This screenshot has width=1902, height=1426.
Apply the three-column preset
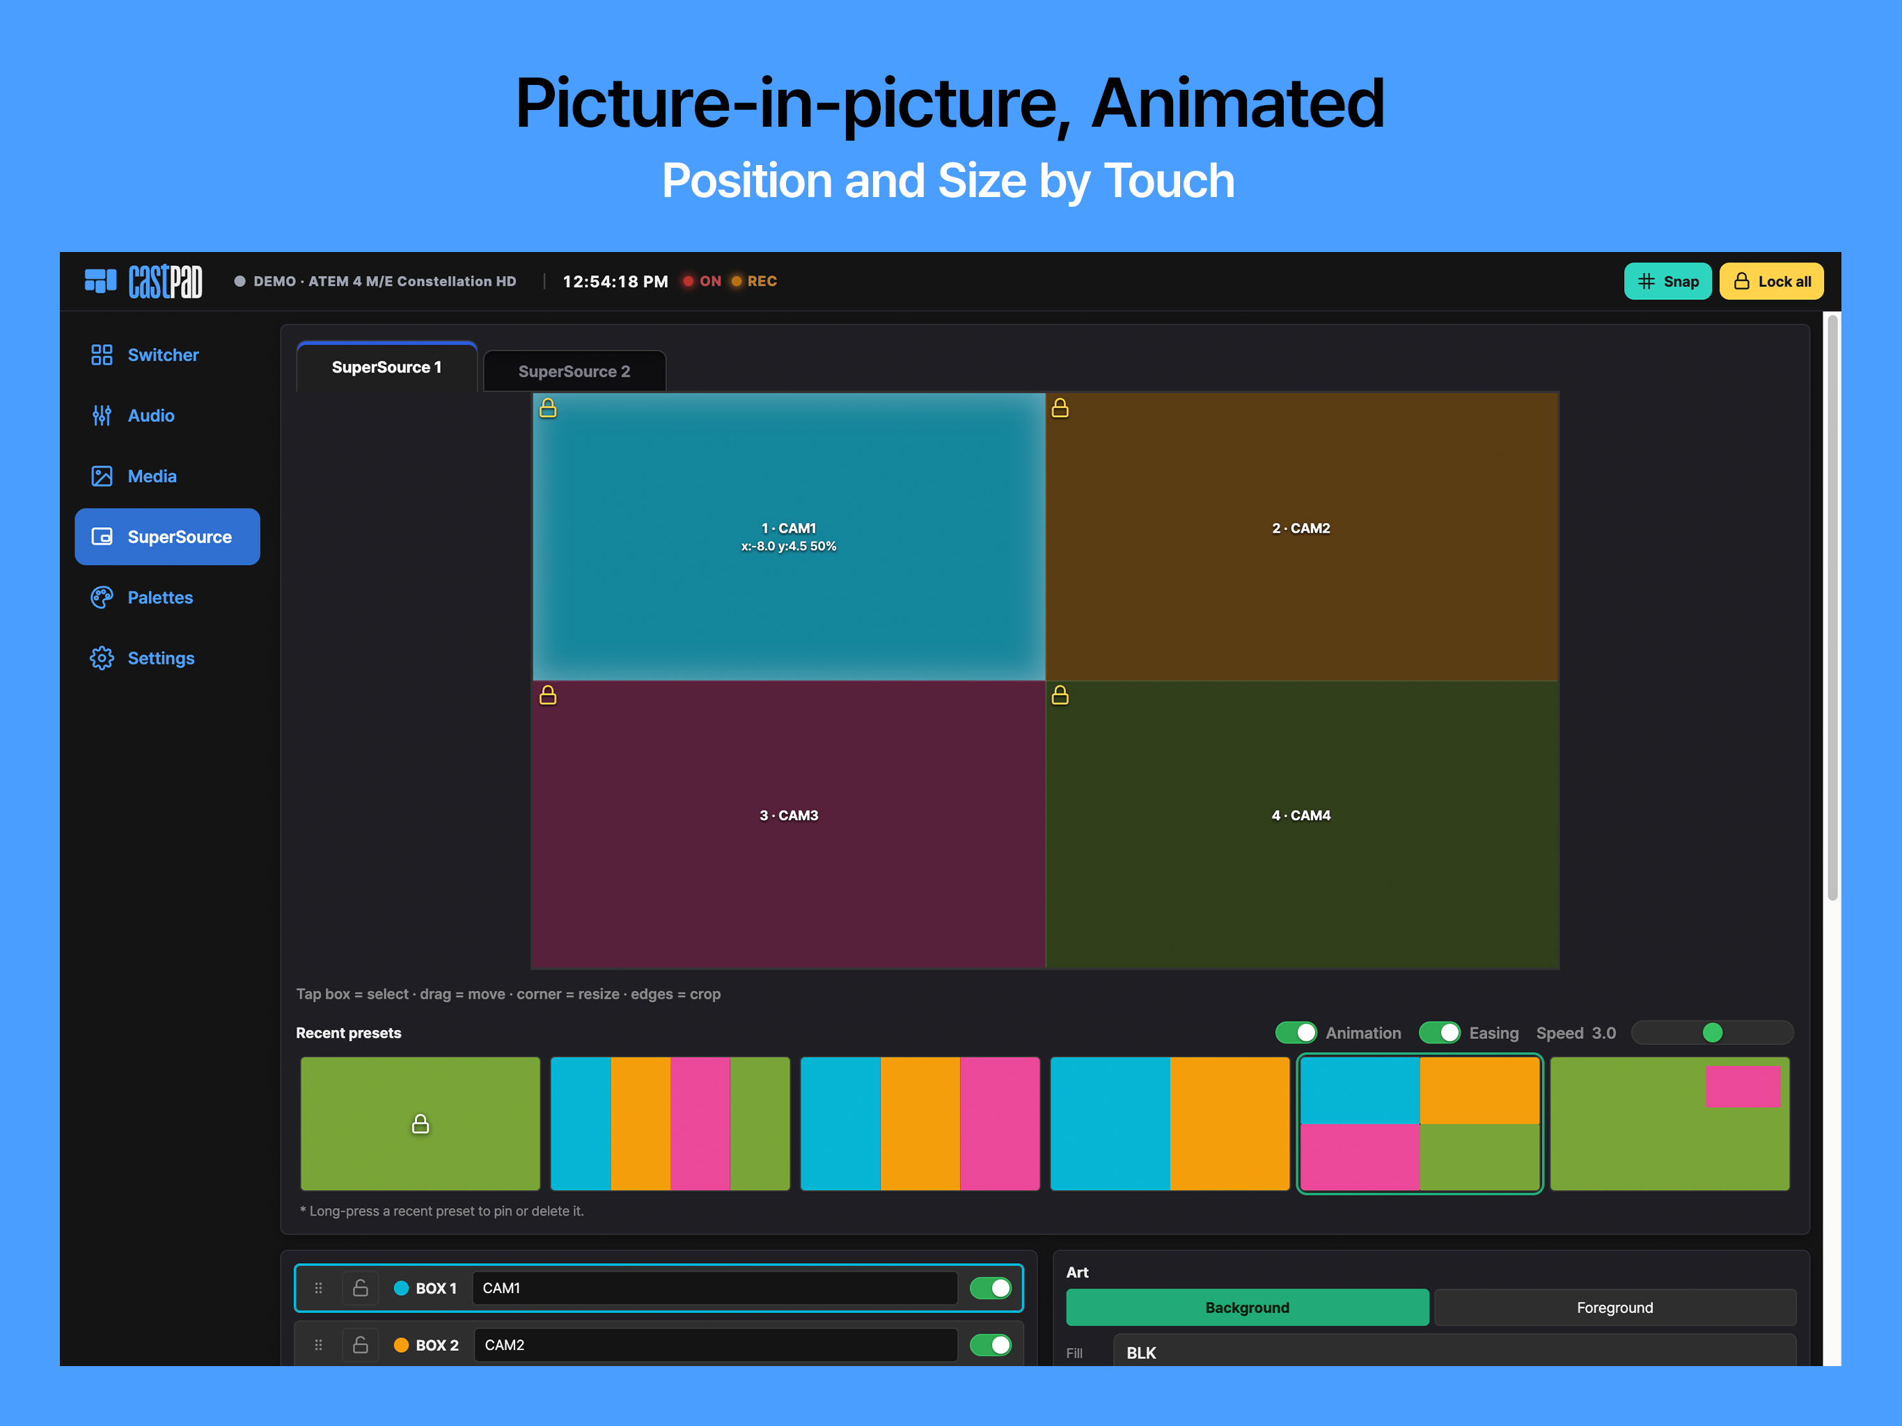[x=920, y=1123]
